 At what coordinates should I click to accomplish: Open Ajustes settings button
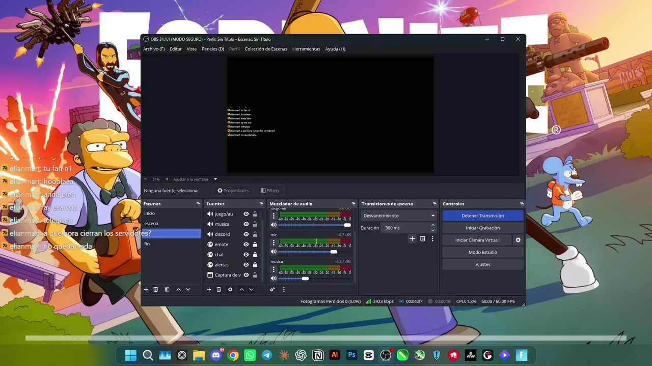point(483,264)
